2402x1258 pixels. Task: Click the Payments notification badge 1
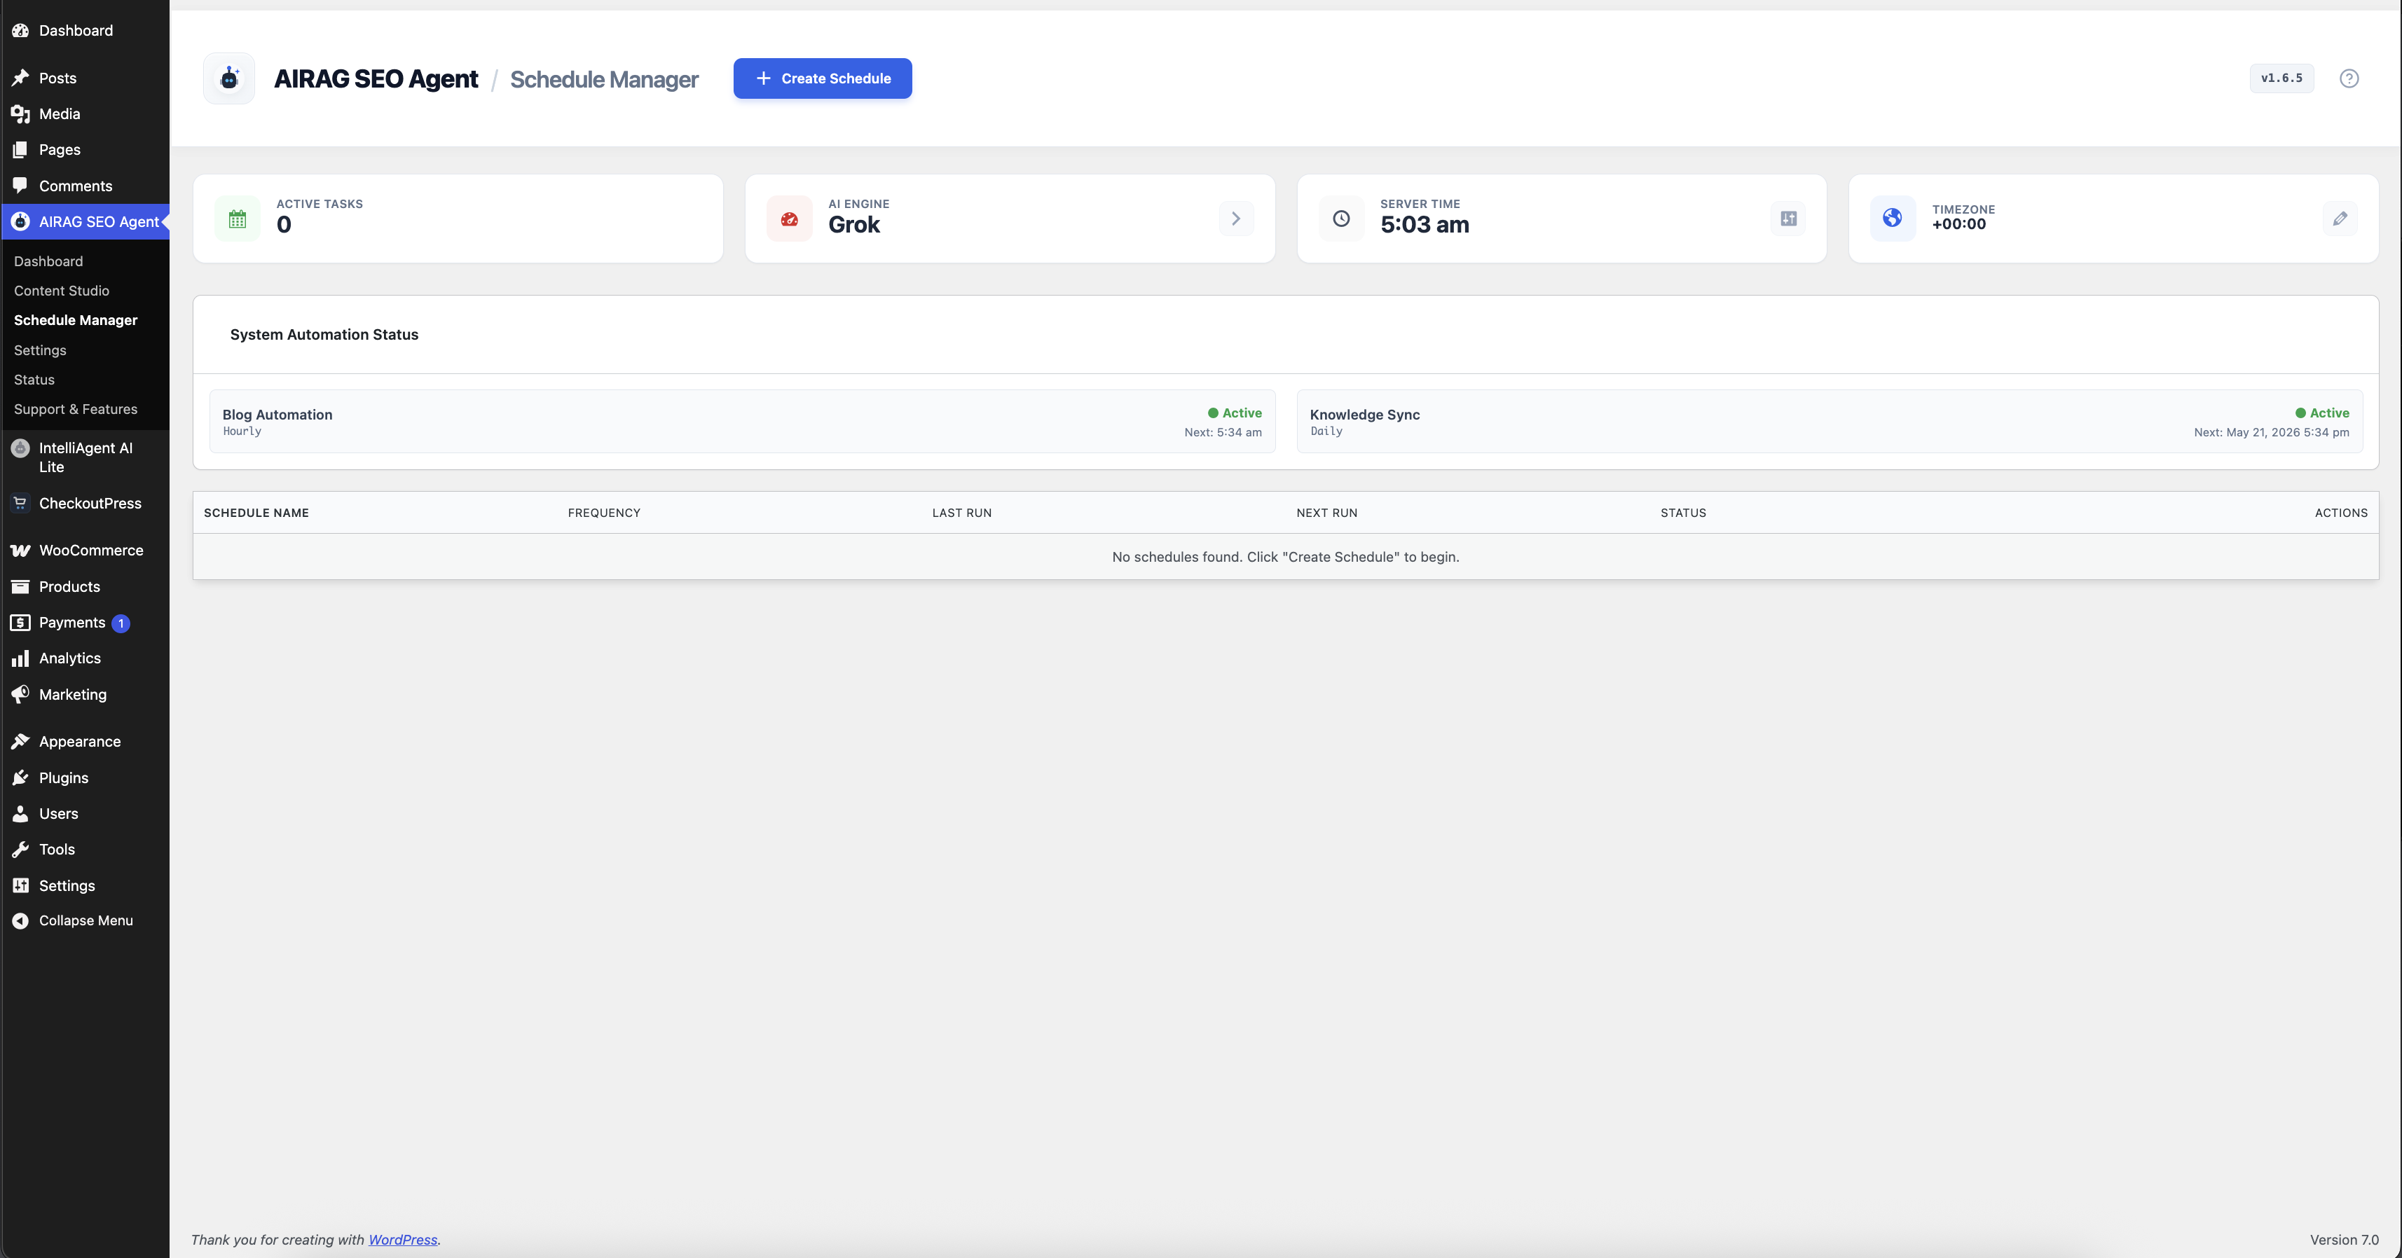(121, 623)
